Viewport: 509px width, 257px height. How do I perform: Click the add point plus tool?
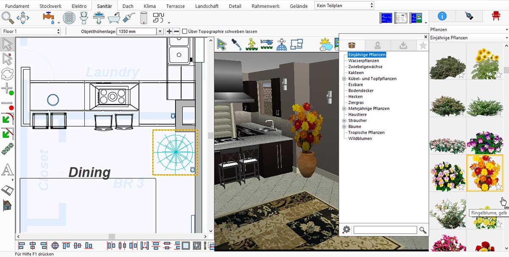click(x=7, y=89)
